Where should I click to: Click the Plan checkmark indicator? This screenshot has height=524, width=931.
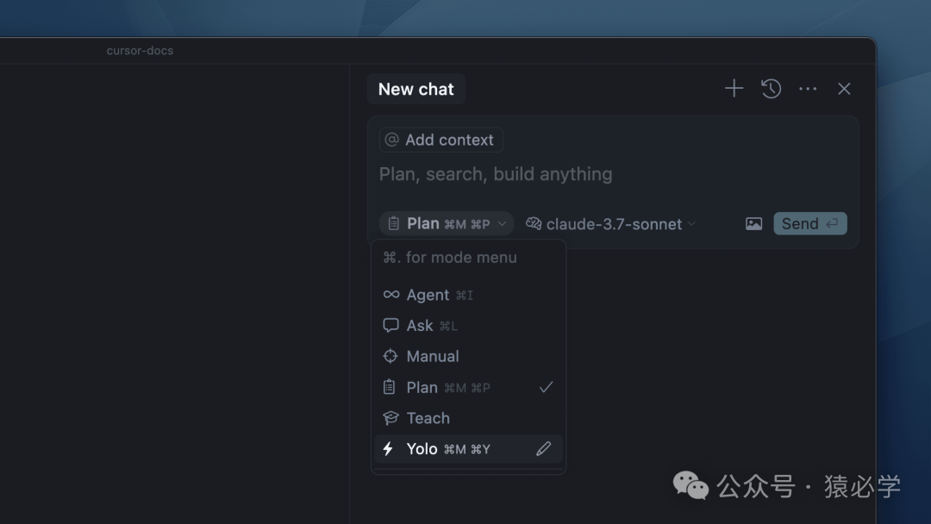click(x=546, y=388)
